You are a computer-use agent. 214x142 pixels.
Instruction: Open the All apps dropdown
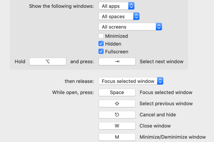click(x=117, y=6)
